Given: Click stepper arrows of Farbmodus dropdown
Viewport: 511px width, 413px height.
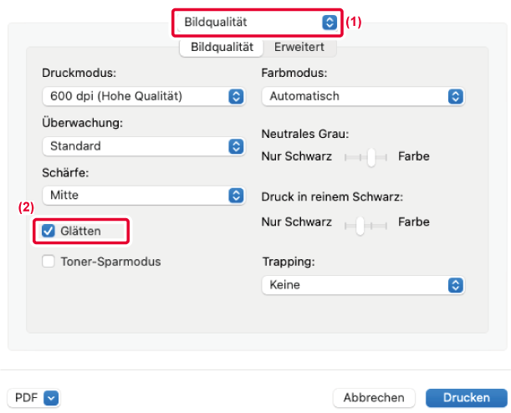Looking at the screenshot, I should (456, 96).
